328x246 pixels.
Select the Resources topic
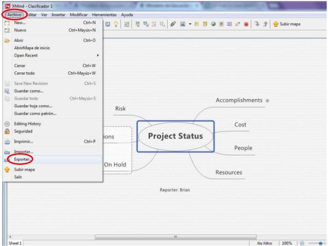click(x=229, y=173)
